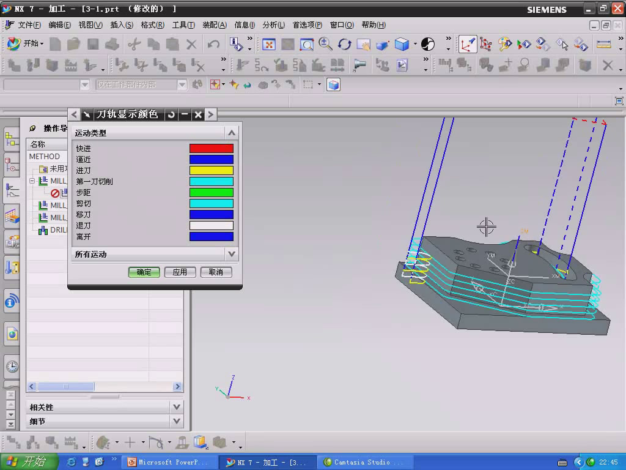The image size is (626, 470).
Task: Click the cube view icon in selection bar
Action: pyautogui.click(x=333, y=84)
